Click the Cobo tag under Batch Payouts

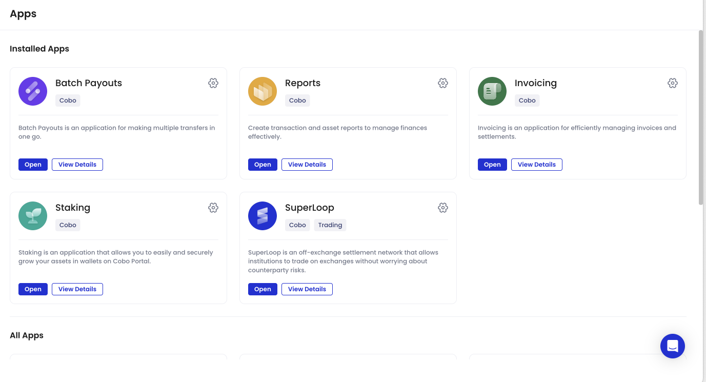click(68, 100)
